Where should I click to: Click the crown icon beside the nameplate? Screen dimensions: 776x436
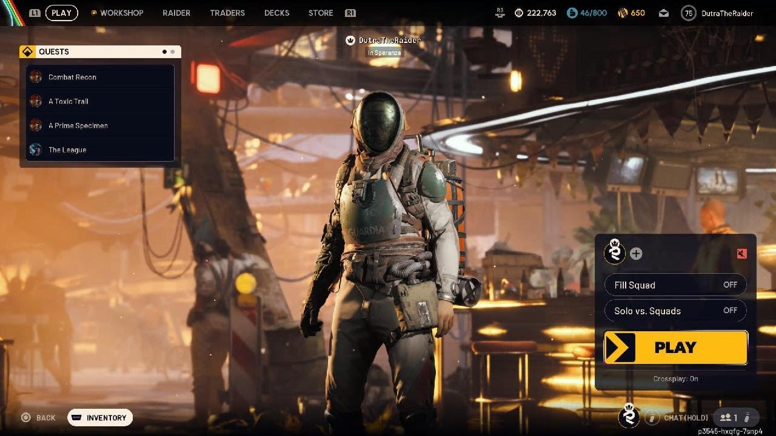coord(350,40)
